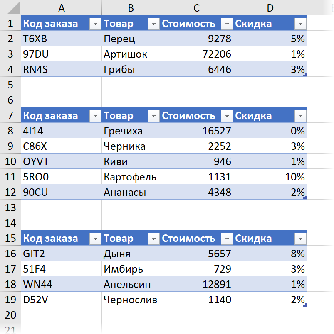Expand the Код заказа filter in row 15
The width and height of the screenshot is (334, 334).
(x=95, y=239)
